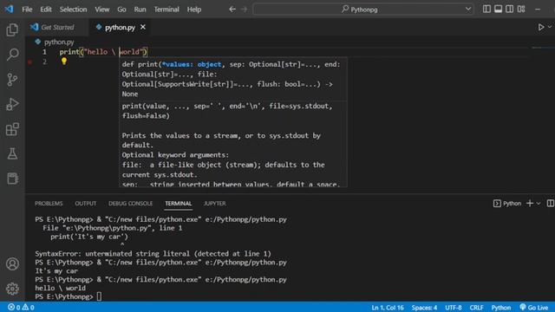The width and height of the screenshot is (555, 312).
Task: Create new terminal with plus icon
Action: (530, 204)
